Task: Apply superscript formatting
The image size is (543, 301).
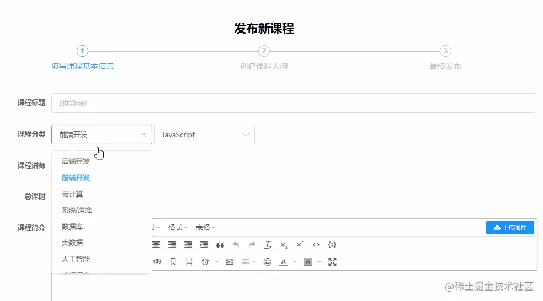Action: point(300,244)
